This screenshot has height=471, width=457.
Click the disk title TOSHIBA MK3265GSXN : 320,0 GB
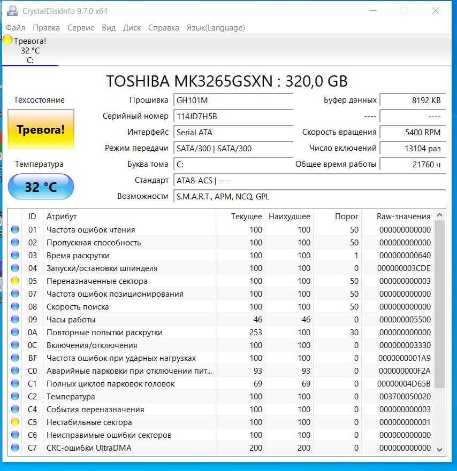tap(227, 81)
